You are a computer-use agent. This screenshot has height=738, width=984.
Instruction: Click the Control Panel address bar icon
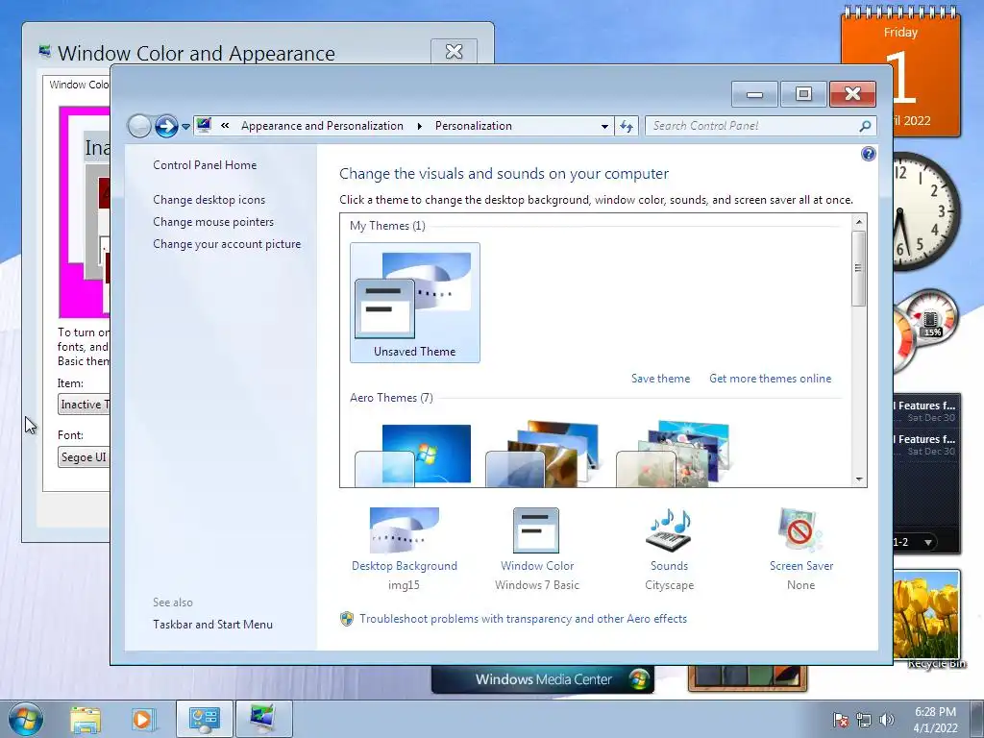click(204, 126)
